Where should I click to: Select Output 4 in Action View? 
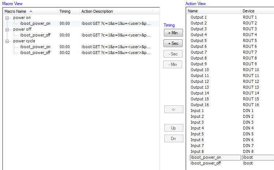point(199,35)
